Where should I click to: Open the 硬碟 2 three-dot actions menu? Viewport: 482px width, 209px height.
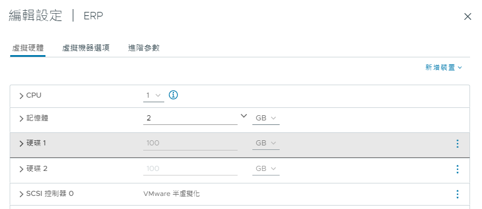pyautogui.click(x=458, y=169)
